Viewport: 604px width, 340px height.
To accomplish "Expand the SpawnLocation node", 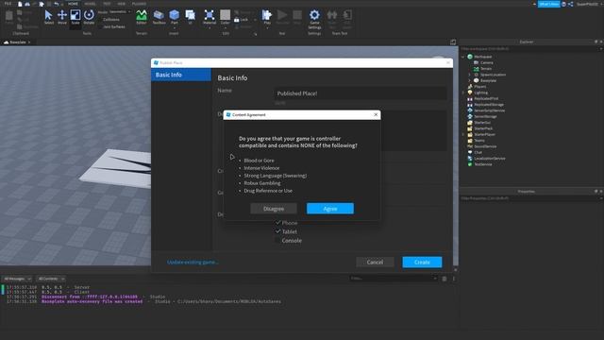I will (x=470, y=75).
